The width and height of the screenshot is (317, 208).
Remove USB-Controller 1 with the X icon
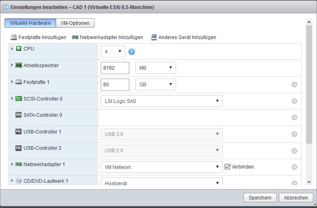(x=295, y=134)
